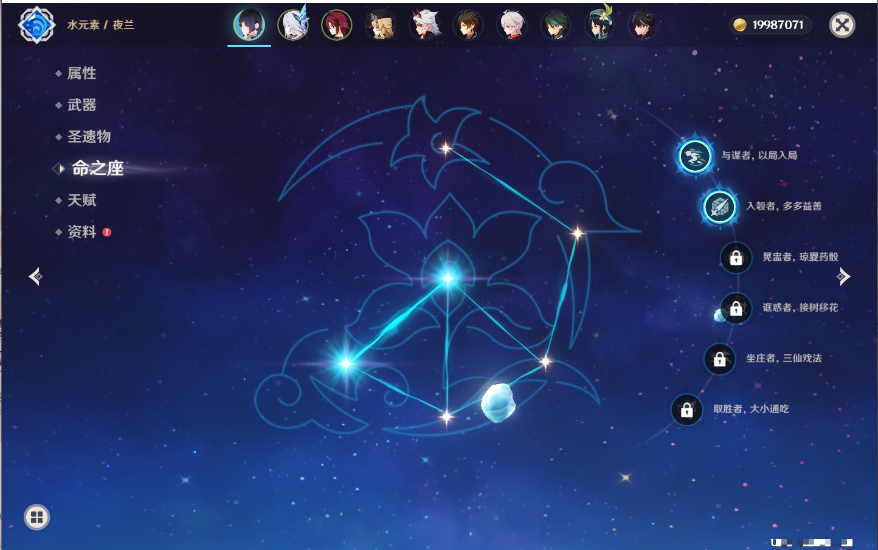878x550 pixels.
Task: Open the 资料 profile menu
Action: pos(82,232)
